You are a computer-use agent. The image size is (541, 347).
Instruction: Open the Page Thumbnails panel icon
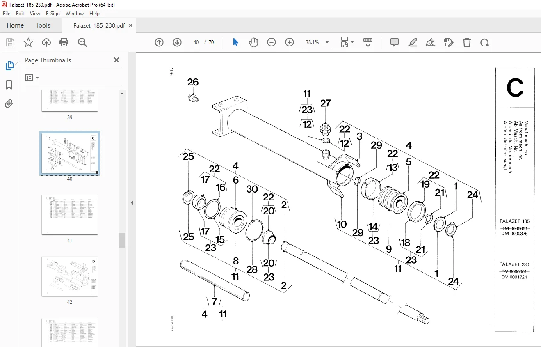(x=9, y=66)
